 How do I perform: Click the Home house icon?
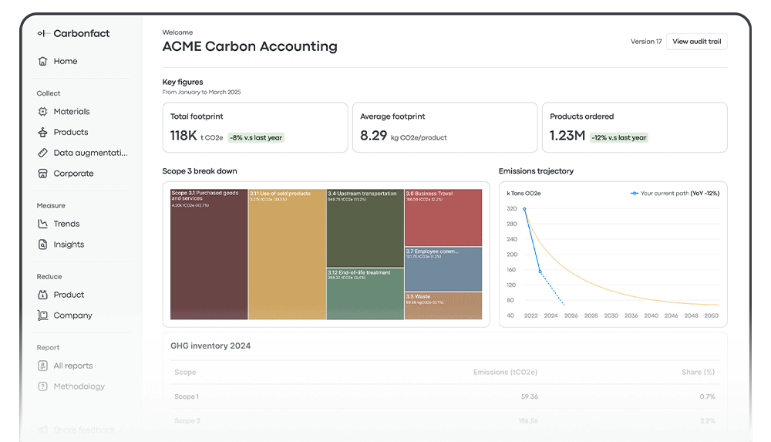coord(42,61)
